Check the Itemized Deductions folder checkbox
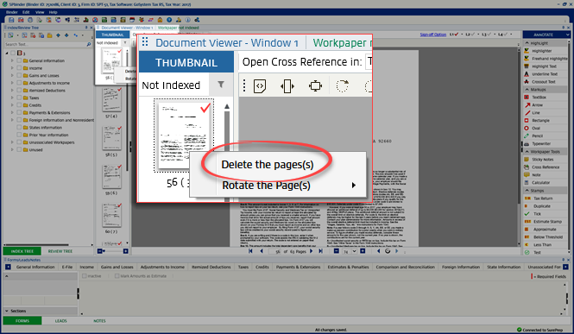This screenshot has width=574, height=334. click(19, 91)
